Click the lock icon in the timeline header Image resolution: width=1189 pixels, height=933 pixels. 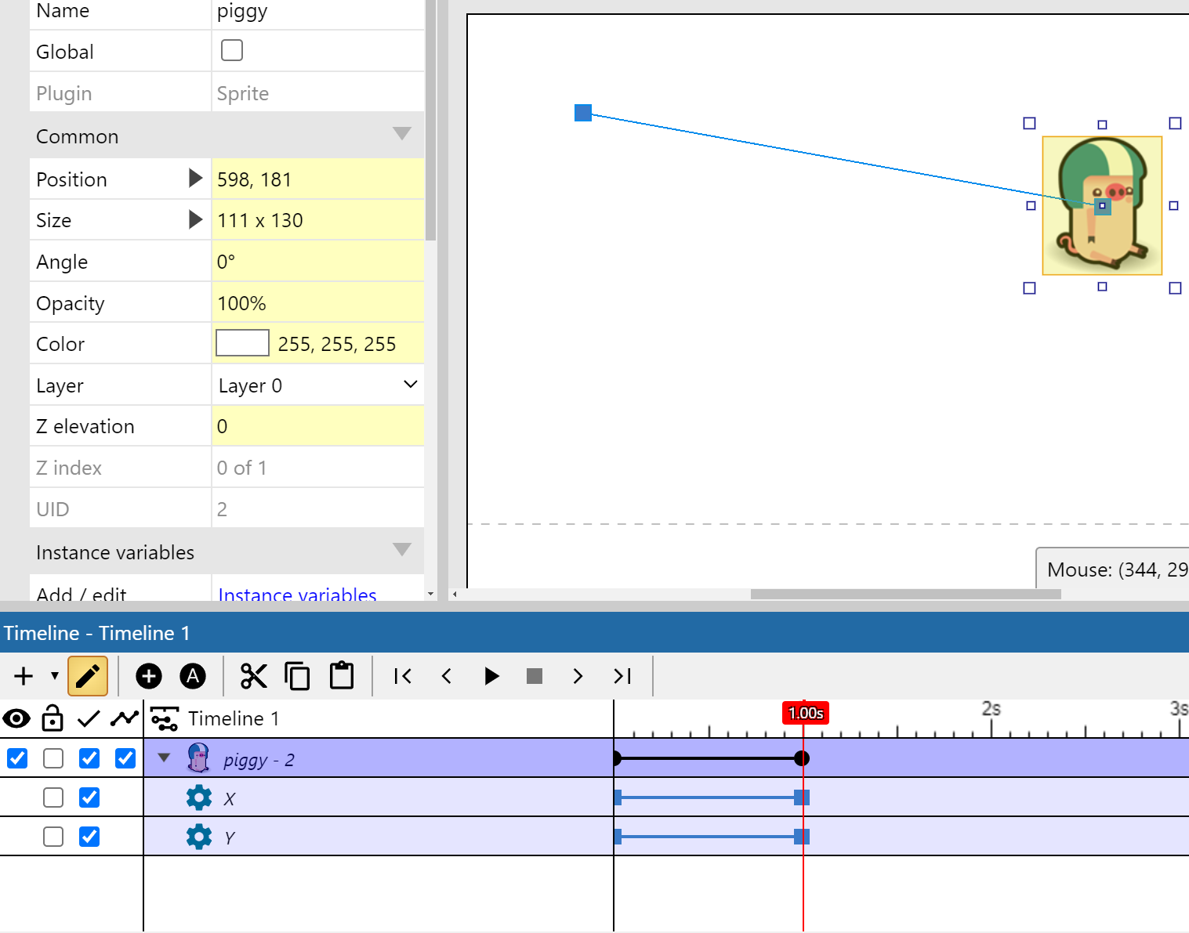(x=52, y=718)
